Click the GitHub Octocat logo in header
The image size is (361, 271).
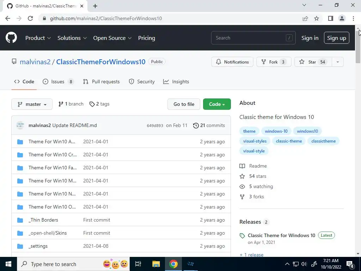tap(11, 37)
